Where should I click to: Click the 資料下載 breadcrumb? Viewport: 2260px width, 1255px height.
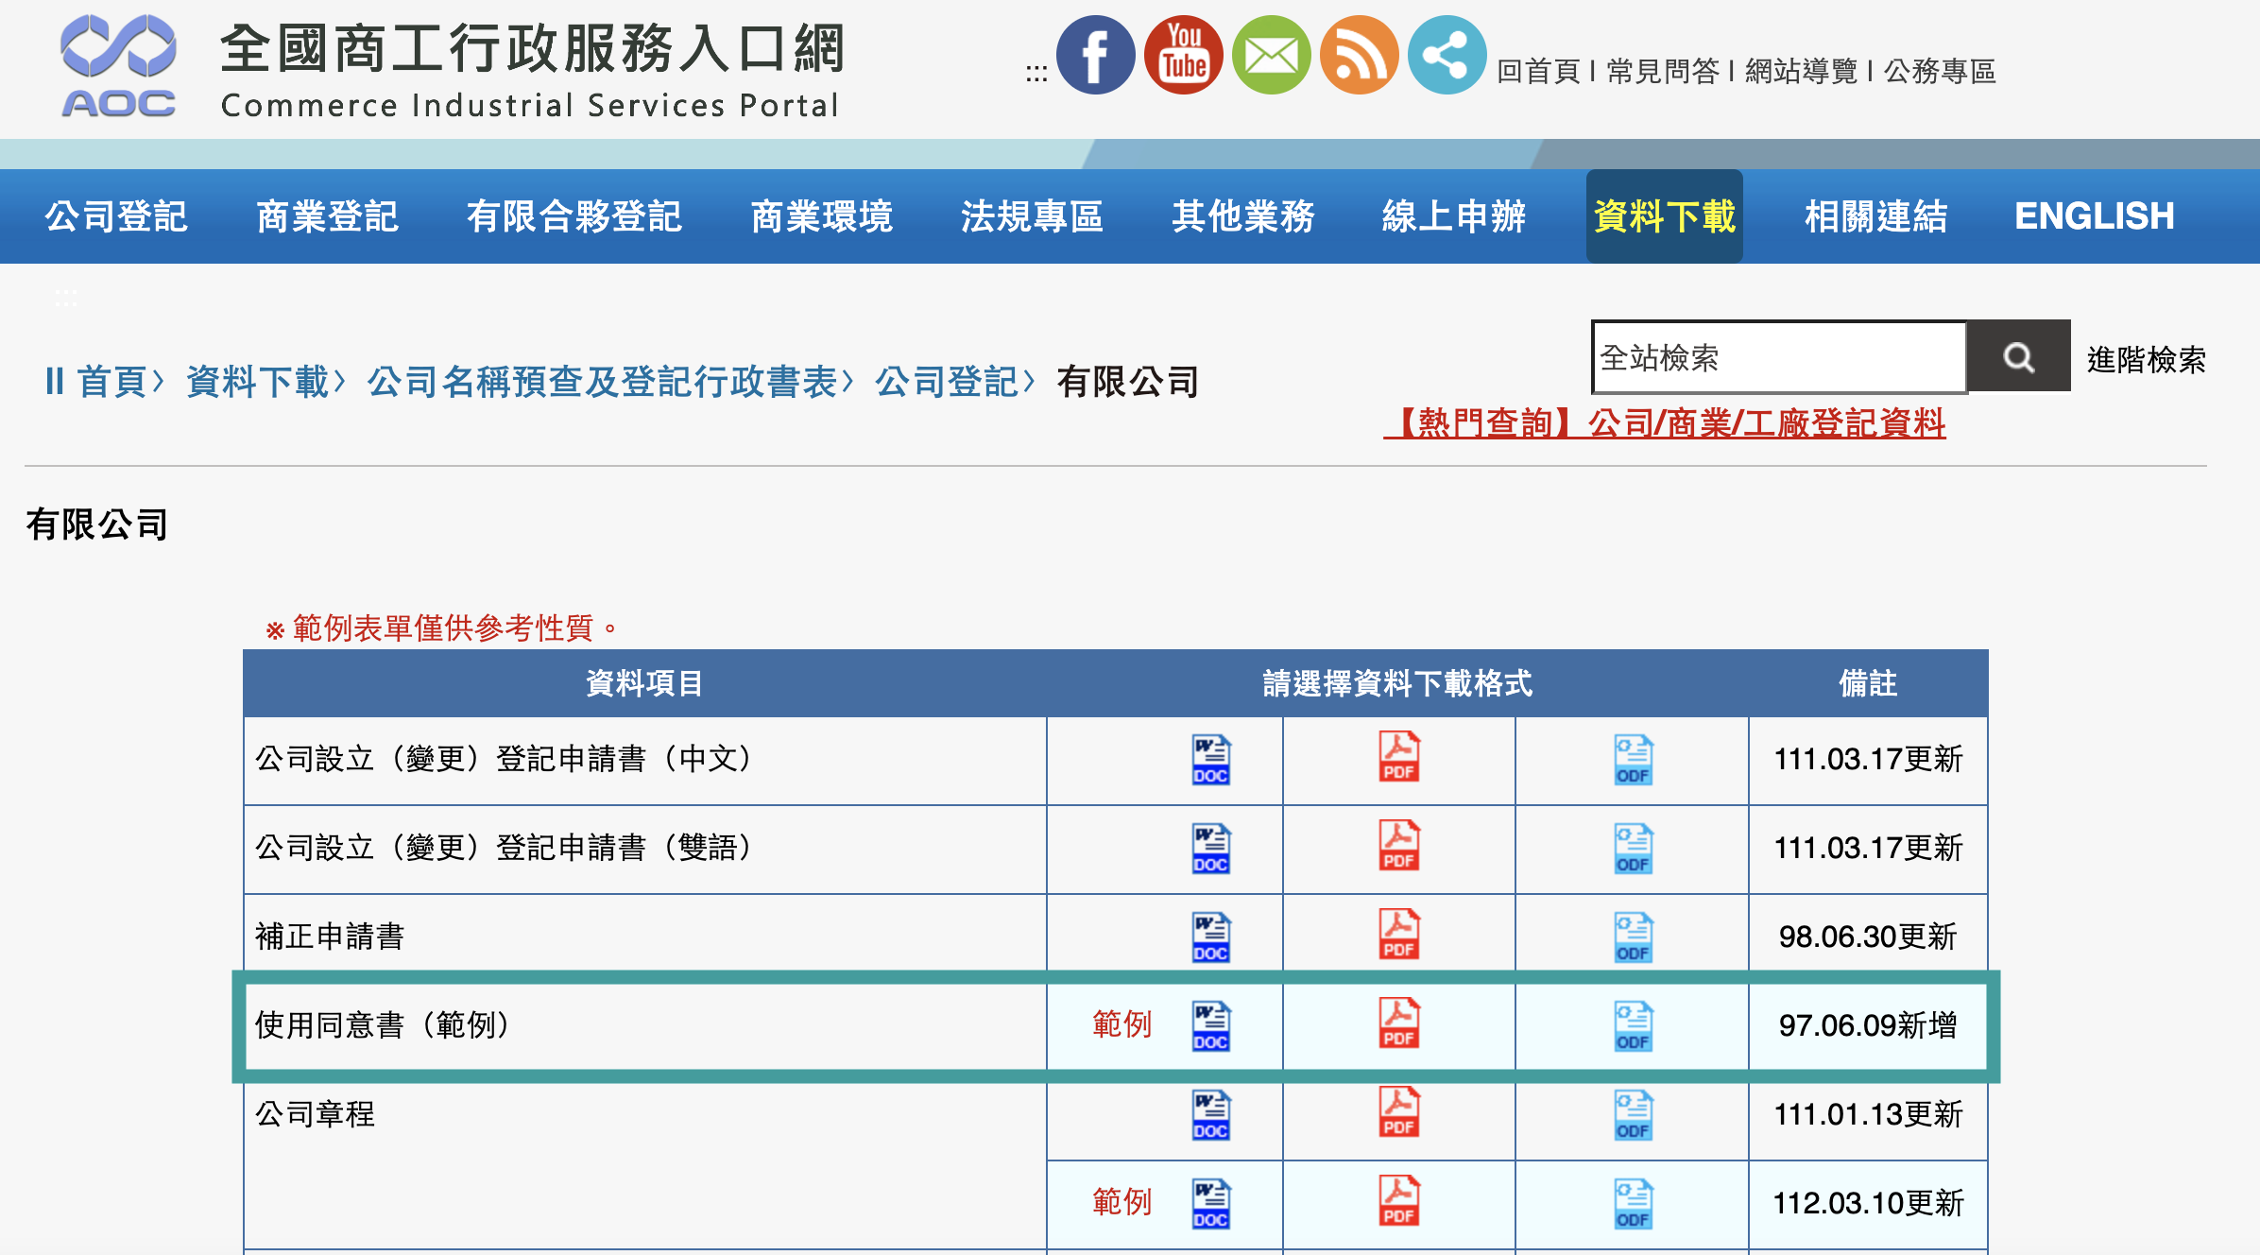coord(257,382)
